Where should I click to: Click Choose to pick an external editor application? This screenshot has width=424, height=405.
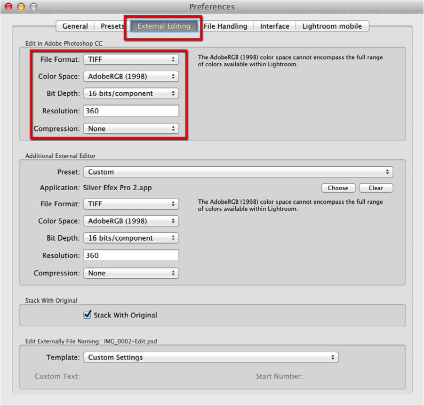pos(338,188)
